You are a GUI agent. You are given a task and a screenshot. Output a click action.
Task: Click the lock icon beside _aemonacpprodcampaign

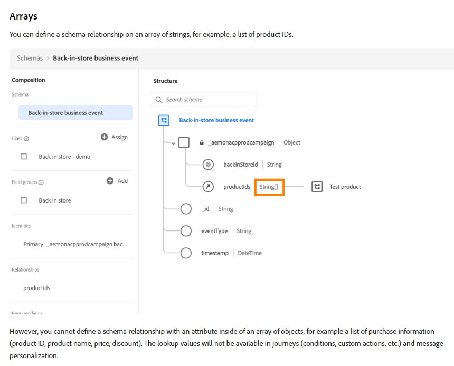(202, 142)
